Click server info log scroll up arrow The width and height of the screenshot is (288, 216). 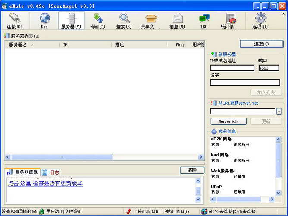pyautogui.click(x=198, y=181)
